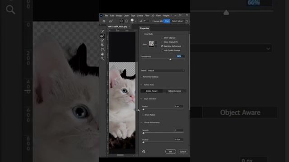The width and height of the screenshot is (289, 162).
Task: Close the cat jpg document tab
Action: (x=129, y=27)
